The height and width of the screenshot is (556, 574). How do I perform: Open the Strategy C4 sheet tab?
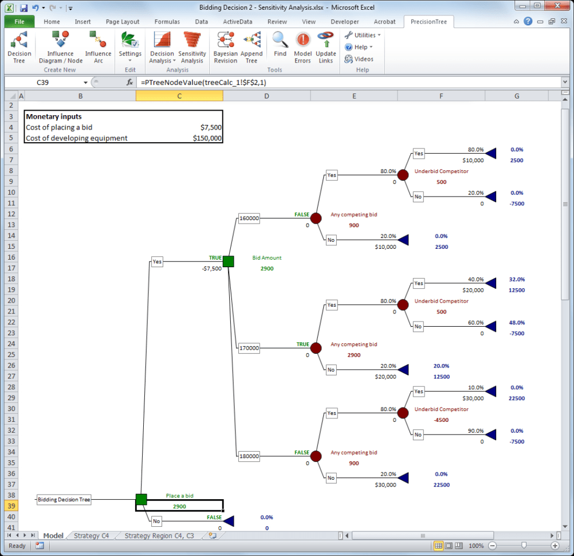click(91, 535)
